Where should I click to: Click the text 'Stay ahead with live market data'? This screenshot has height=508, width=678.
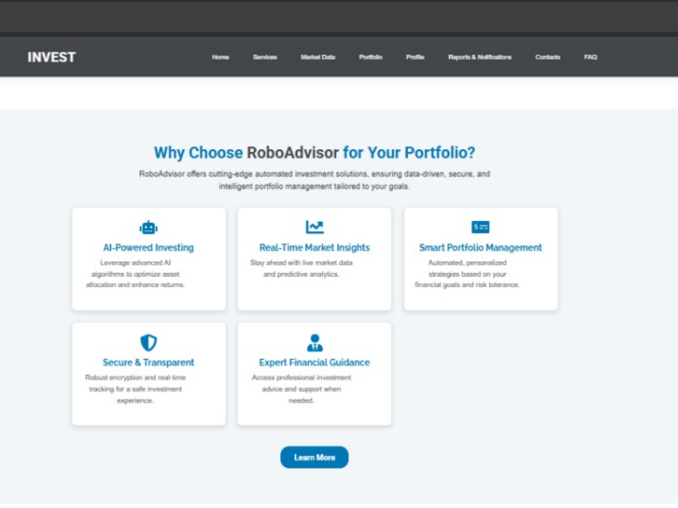point(302,263)
